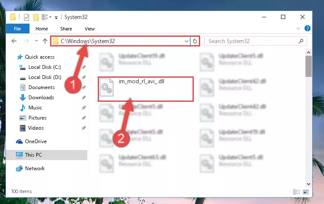Viewport: 324px width, 204px height.
Task: Click the pin icon next to Music
Action: (84, 108)
